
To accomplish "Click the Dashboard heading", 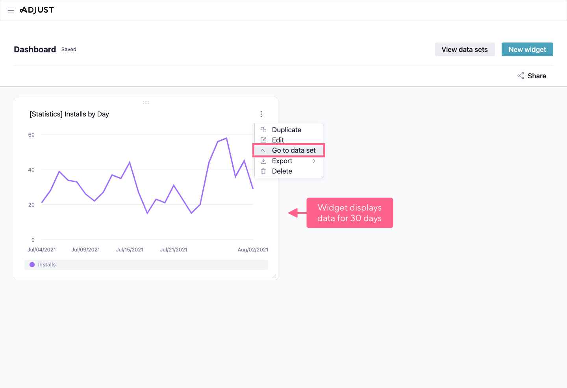I will click(35, 50).
